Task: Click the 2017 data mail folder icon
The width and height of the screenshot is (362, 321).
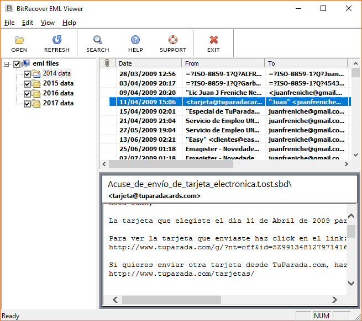Action: (36, 103)
